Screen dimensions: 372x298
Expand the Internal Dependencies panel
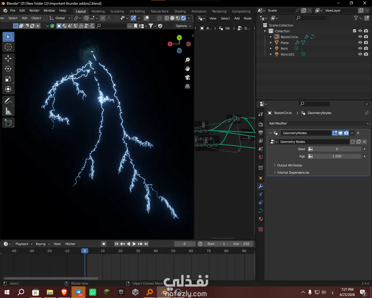(293, 173)
